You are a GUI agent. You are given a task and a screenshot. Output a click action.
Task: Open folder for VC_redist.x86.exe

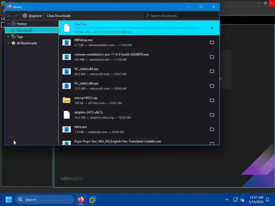click(212, 86)
